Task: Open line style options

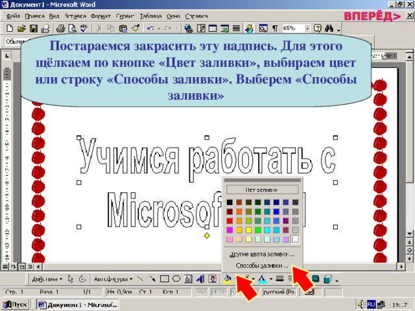Action: 279,279
